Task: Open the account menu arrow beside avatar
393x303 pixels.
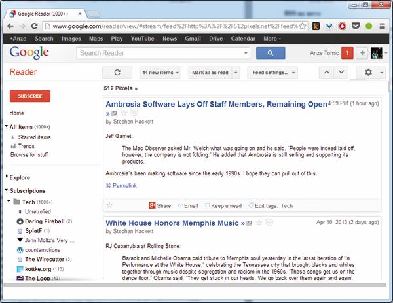Action: tap(386, 53)
